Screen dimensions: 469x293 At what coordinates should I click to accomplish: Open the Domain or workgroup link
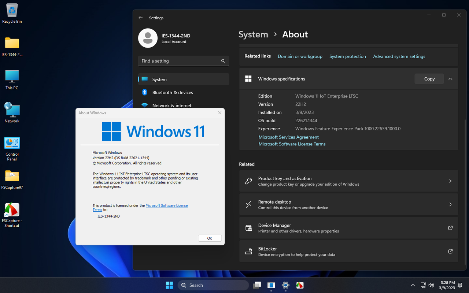[300, 56]
